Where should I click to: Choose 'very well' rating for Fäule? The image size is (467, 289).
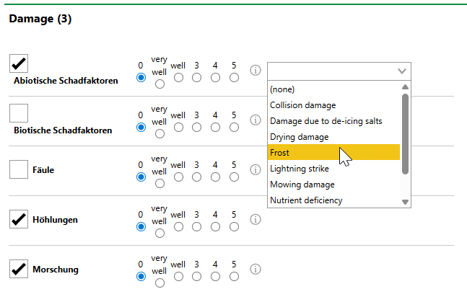click(160, 183)
